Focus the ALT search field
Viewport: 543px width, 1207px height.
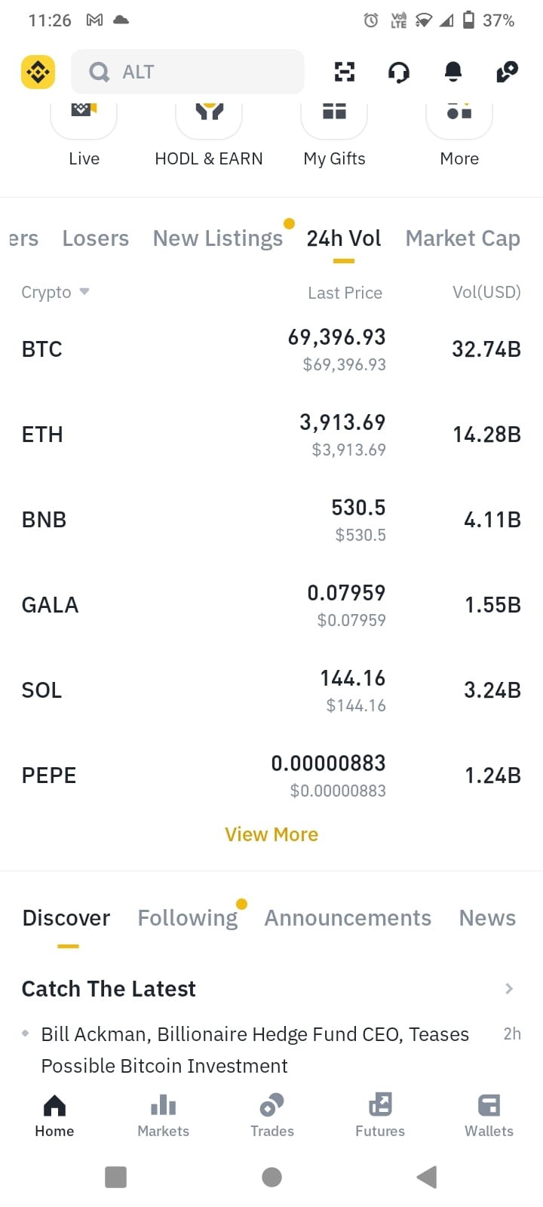tap(188, 72)
